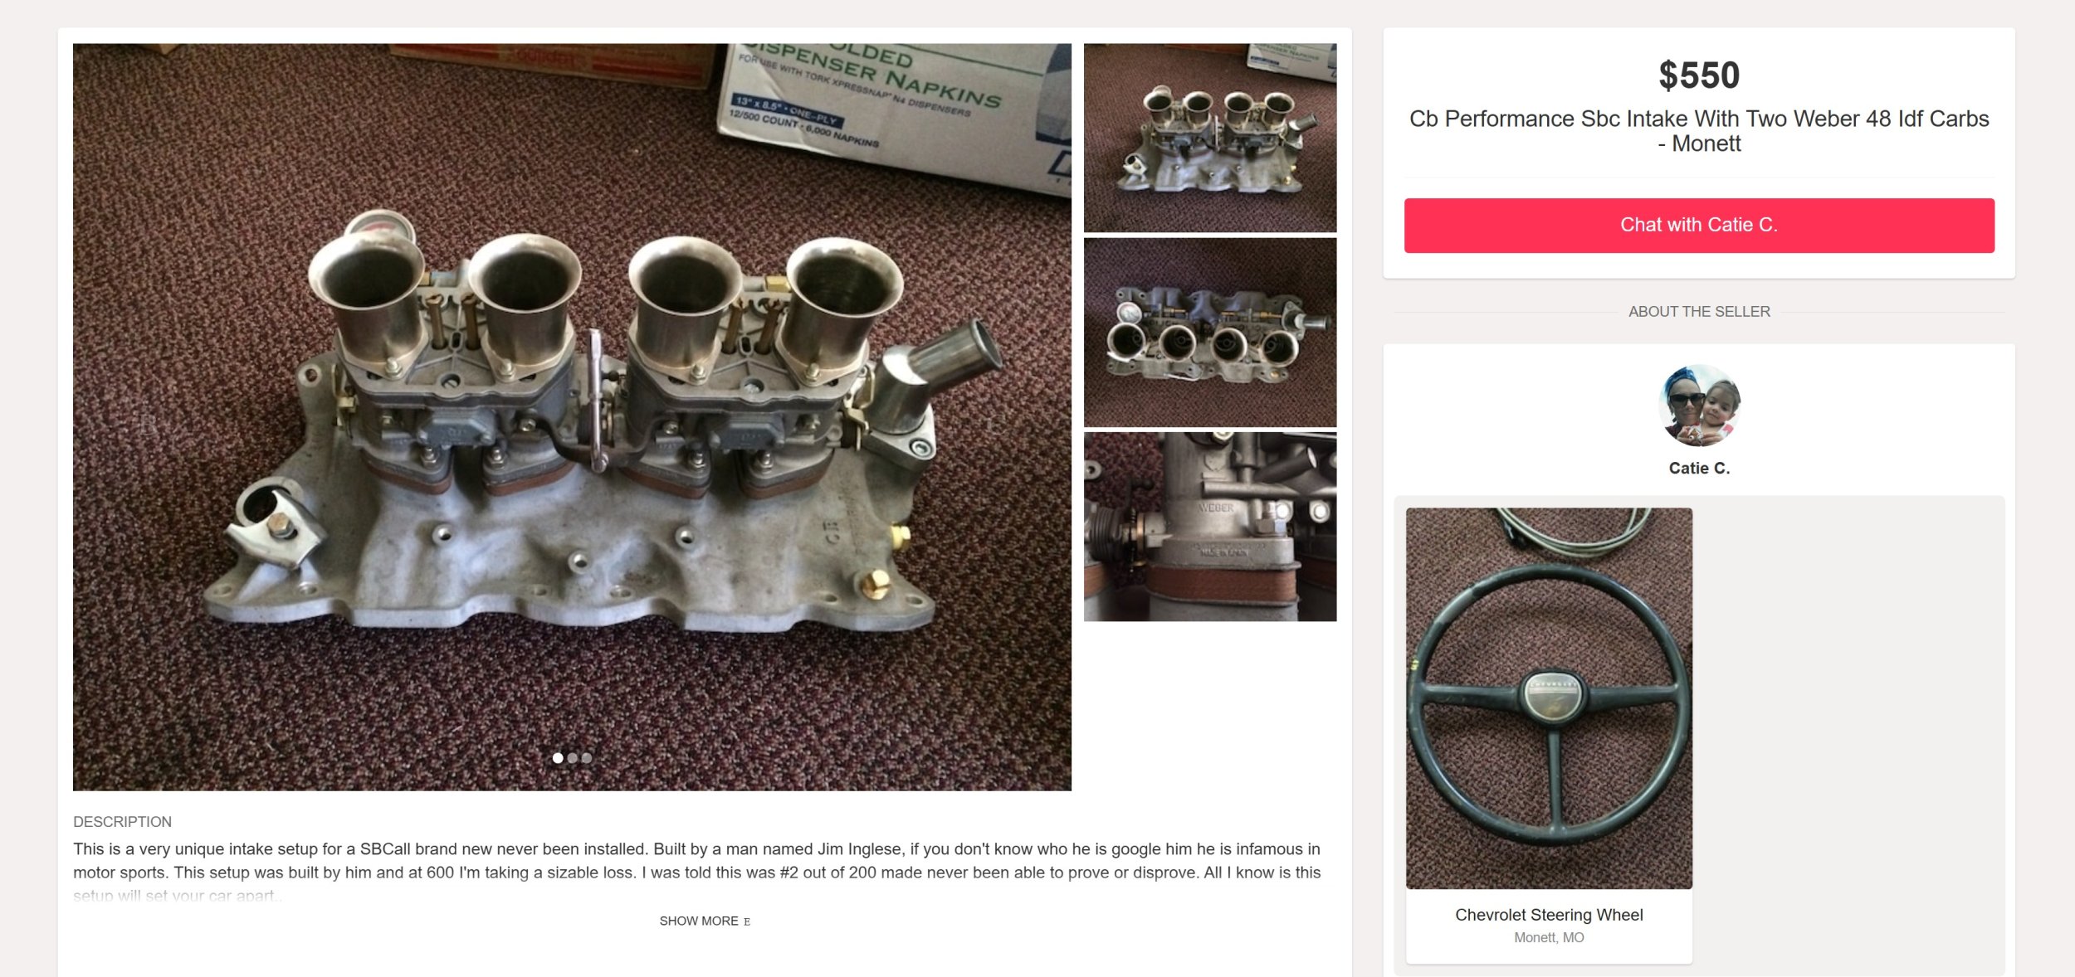The width and height of the screenshot is (2075, 977).
Task: Open the bottom thumbnail with Weber close-up
Action: [x=1209, y=527]
